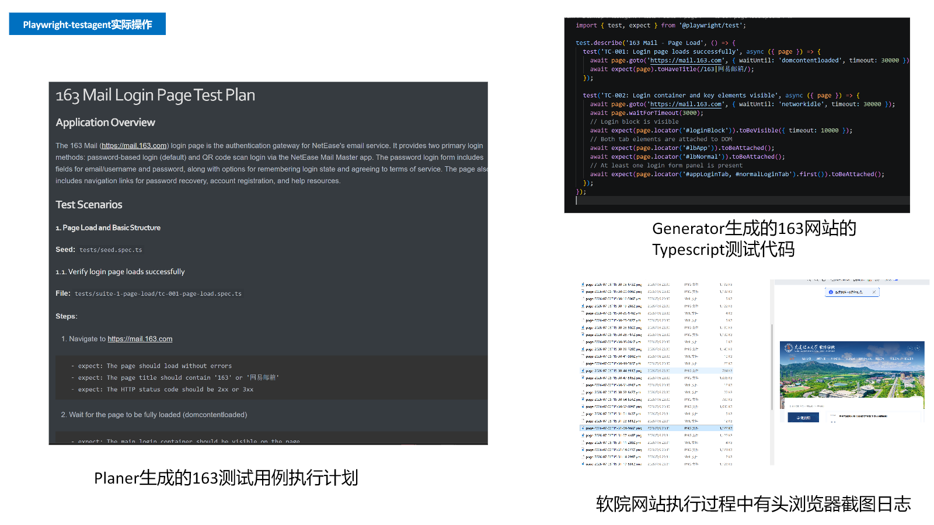Click step '2. Wait for the page to be fully loaded'
This screenshot has width=934, height=525.
click(154, 415)
